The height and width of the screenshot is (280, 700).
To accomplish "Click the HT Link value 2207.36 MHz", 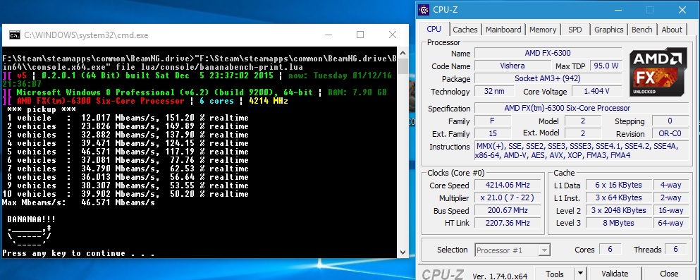I will click(508, 223).
